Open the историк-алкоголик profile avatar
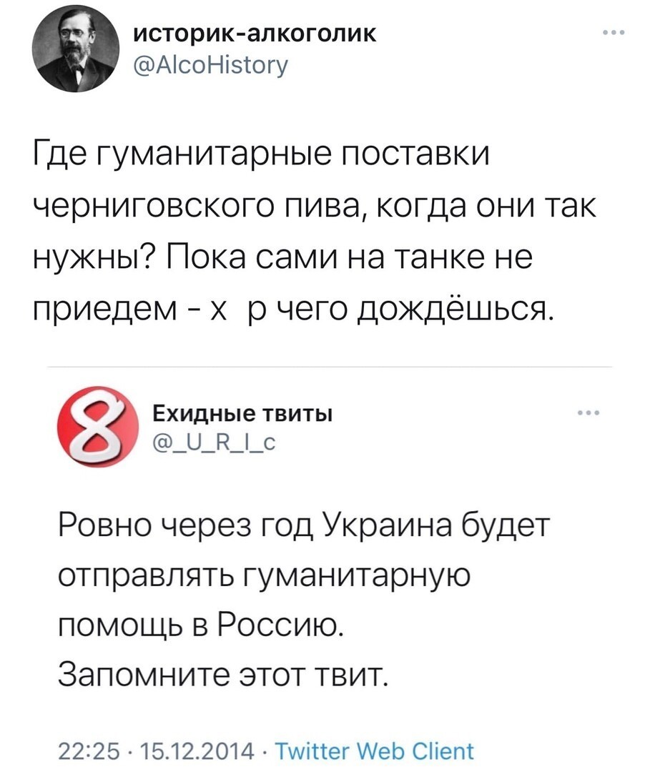660x772 pixels. 75,50
